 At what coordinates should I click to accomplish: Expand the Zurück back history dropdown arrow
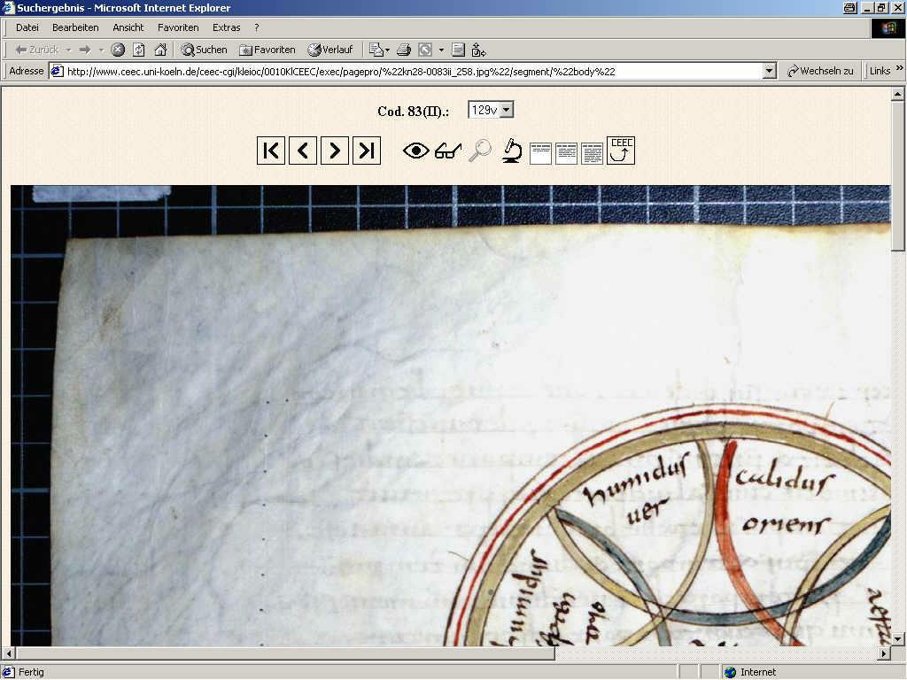tap(69, 50)
